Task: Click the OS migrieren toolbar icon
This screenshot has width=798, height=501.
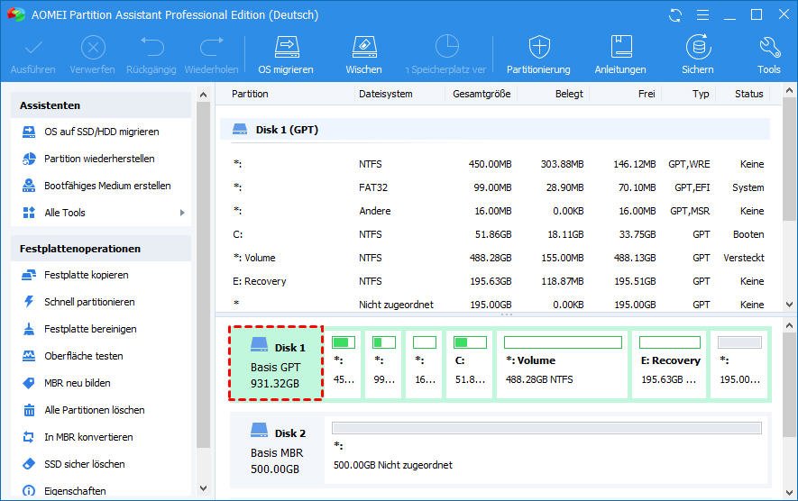Action: tap(286, 54)
